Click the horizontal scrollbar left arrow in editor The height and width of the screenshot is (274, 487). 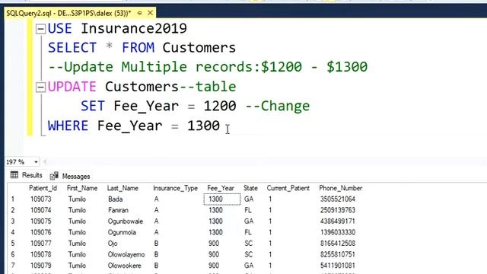[45, 161]
